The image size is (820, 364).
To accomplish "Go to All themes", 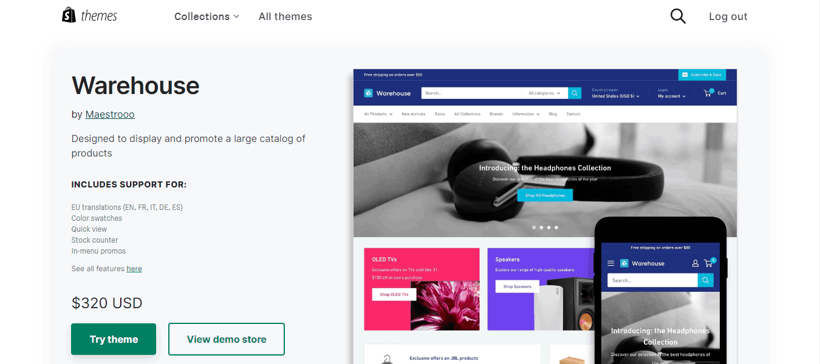I will click(285, 16).
